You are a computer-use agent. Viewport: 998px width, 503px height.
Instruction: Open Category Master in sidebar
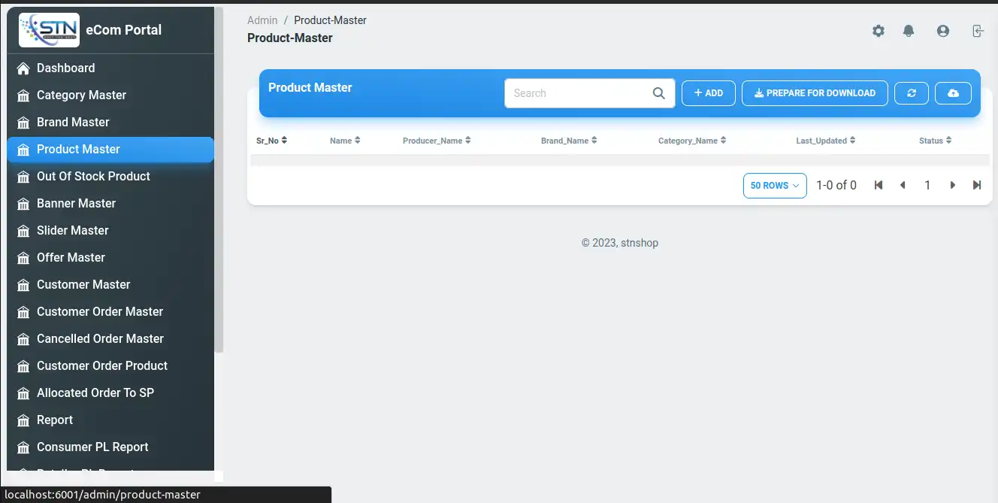click(81, 95)
